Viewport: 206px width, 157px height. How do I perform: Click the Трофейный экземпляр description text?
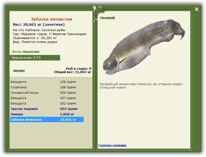coord(141,86)
